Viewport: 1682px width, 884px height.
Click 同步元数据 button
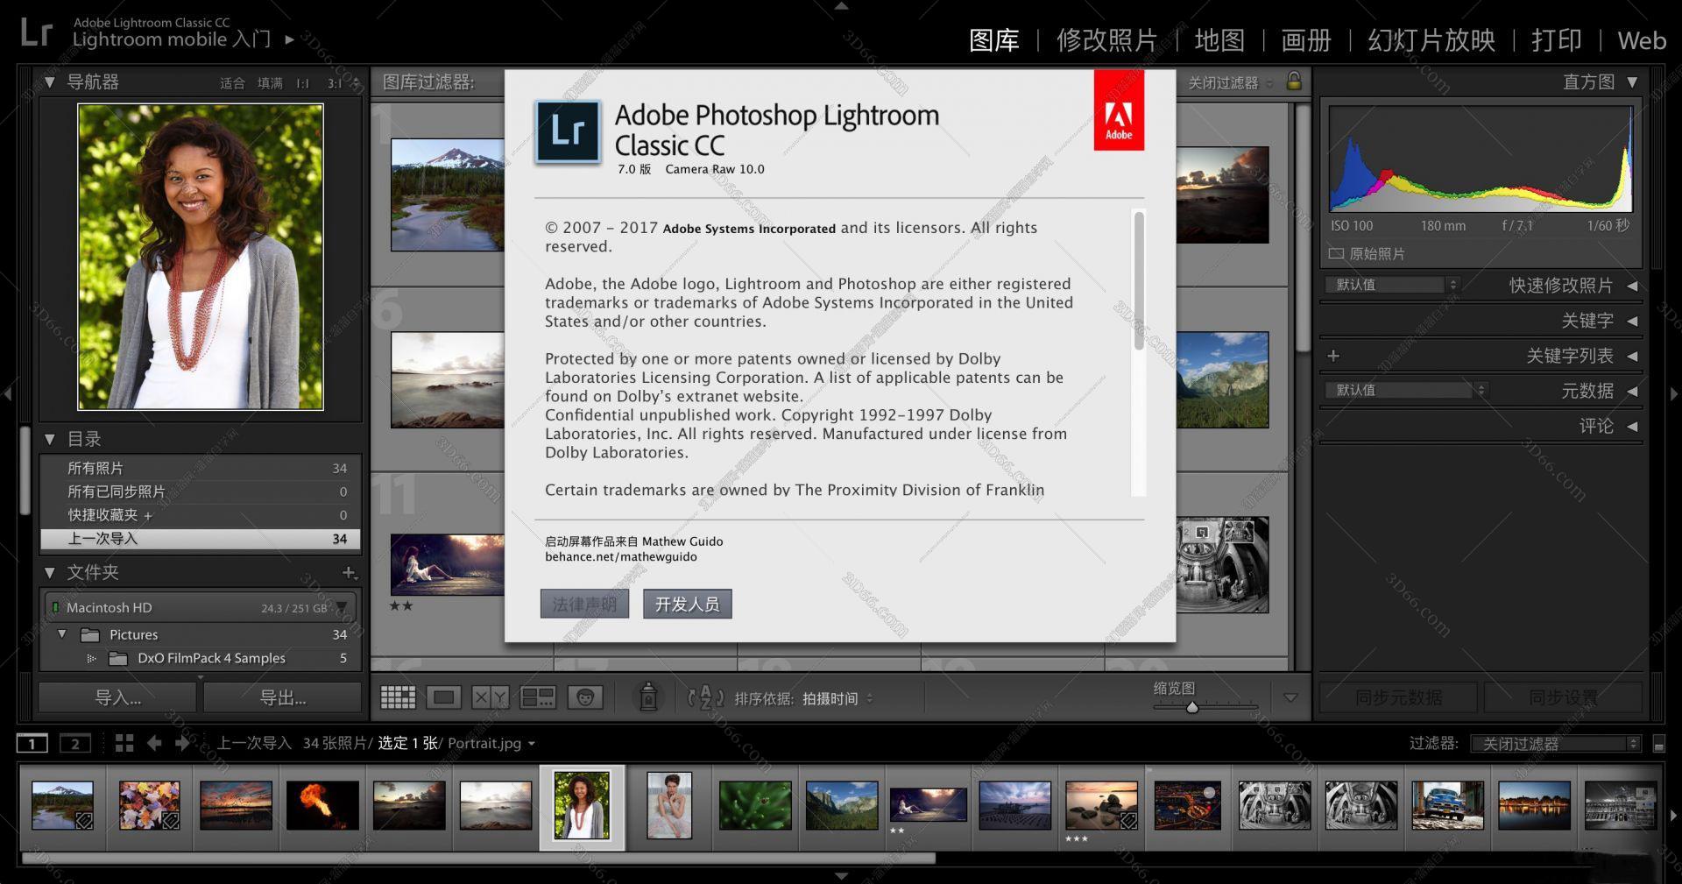[x=1398, y=697]
